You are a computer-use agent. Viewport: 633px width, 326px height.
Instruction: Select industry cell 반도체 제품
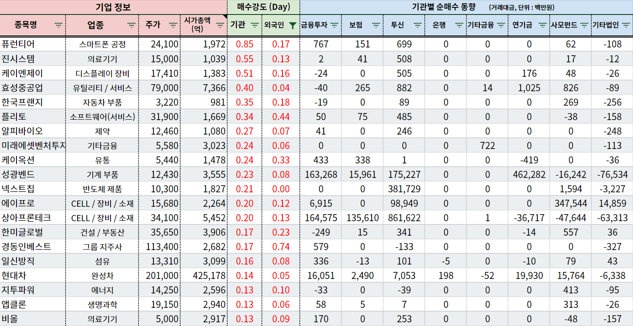click(x=102, y=189)
